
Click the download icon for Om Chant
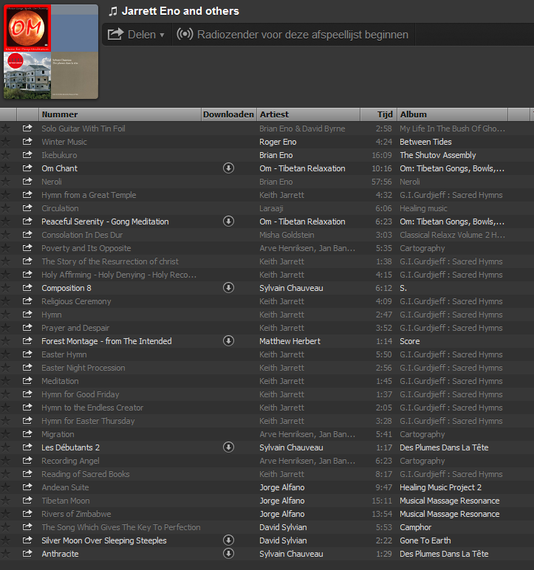pyautogui.click(x=229, y=168)
